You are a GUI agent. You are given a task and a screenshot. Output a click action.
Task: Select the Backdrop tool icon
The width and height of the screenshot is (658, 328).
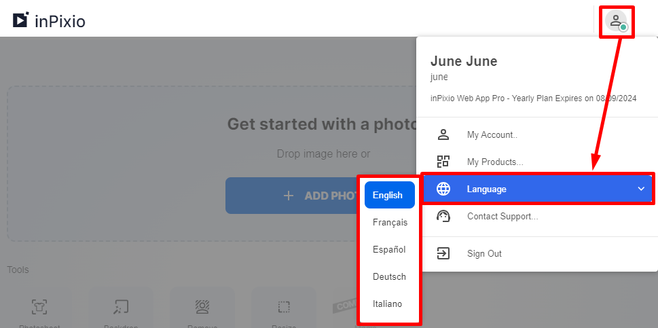click(121, 307)
